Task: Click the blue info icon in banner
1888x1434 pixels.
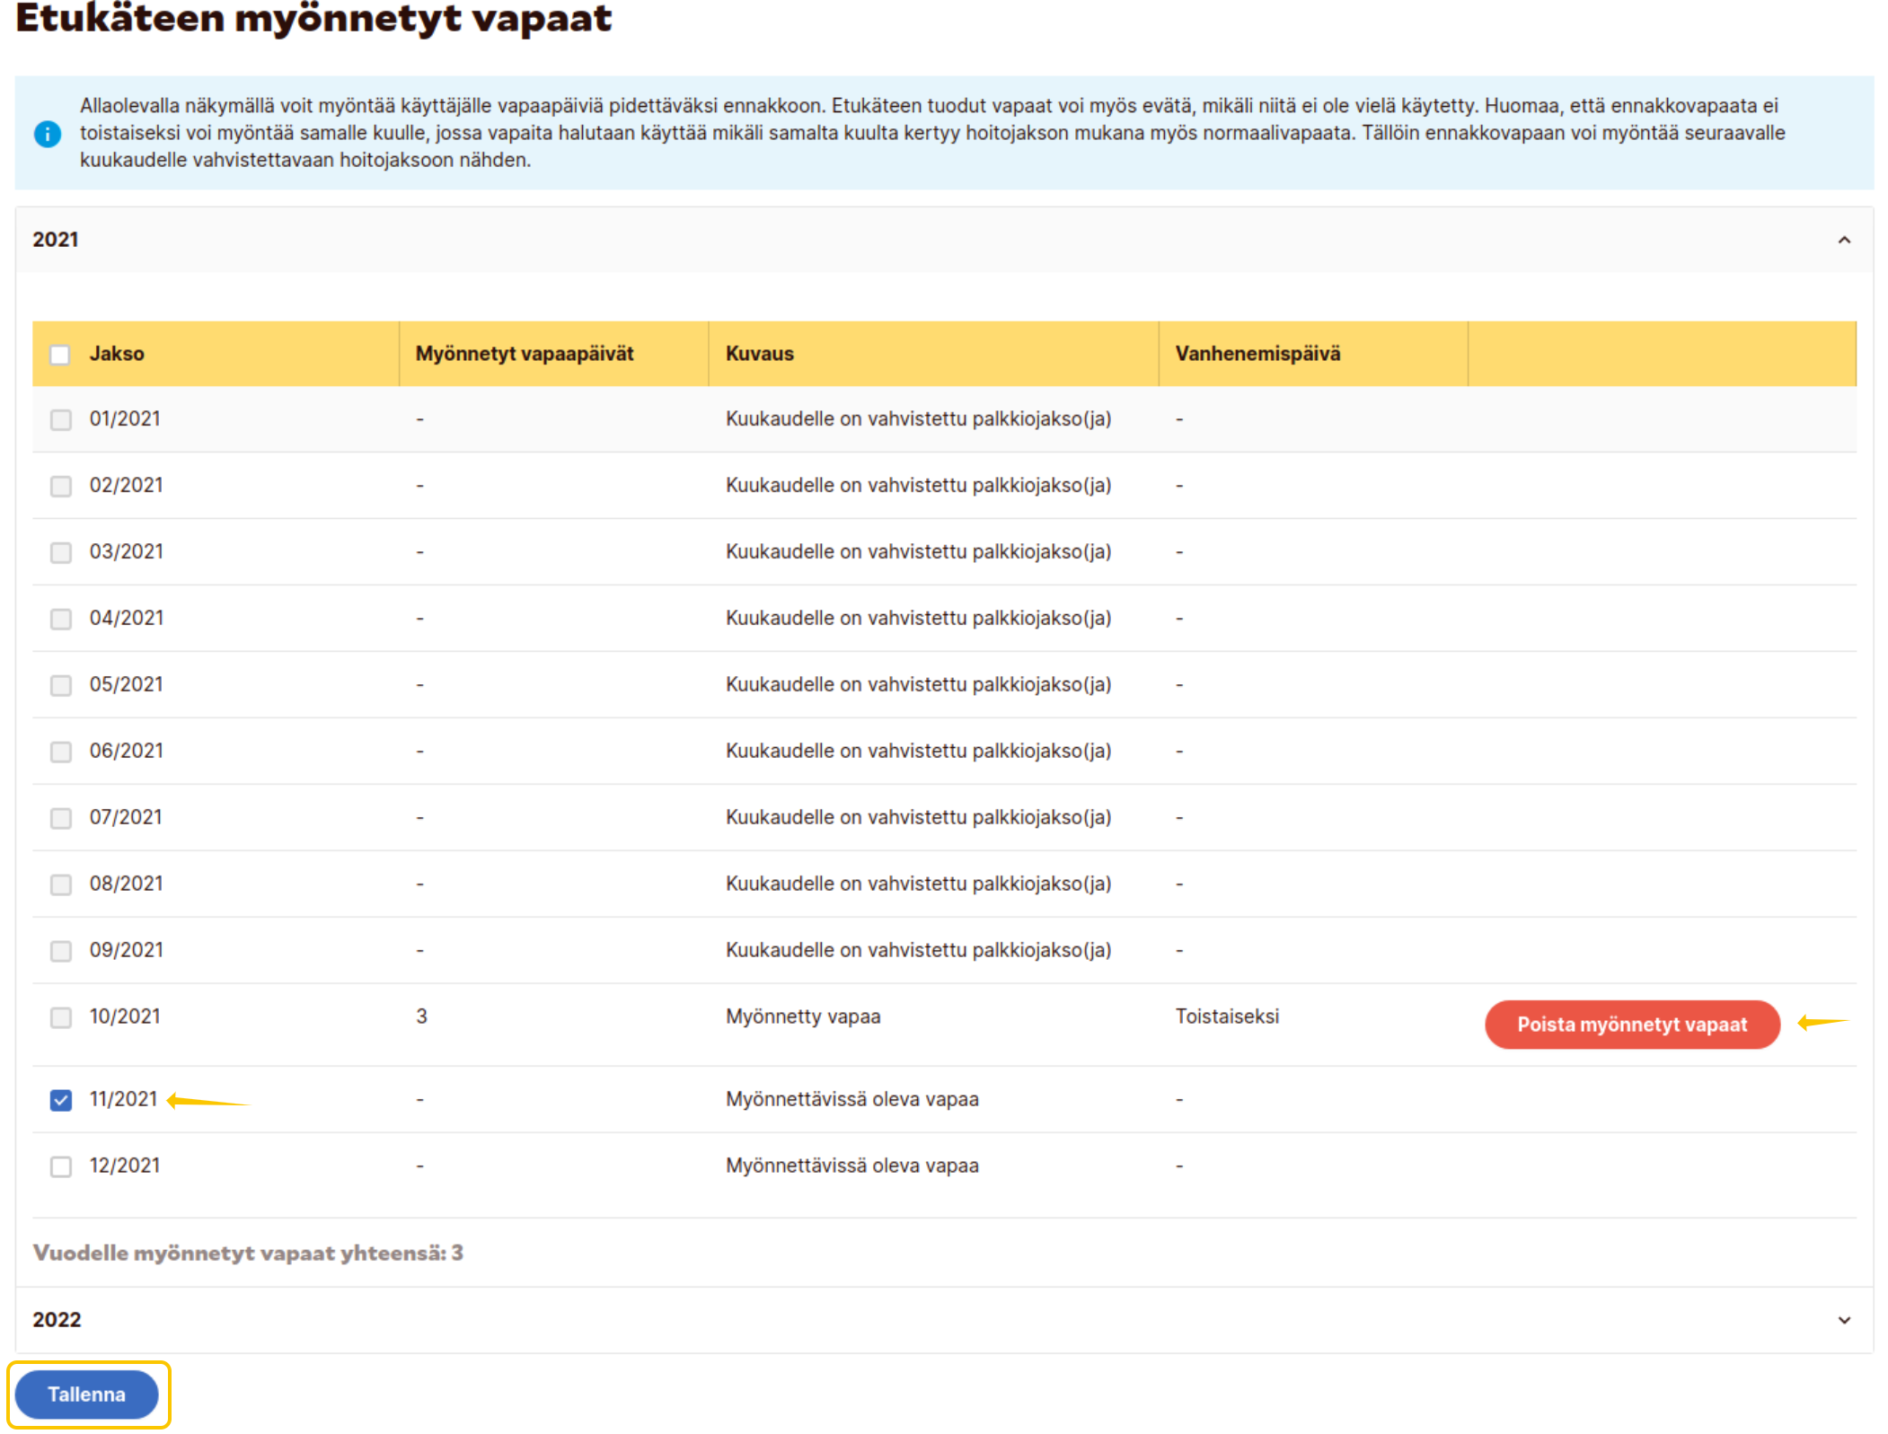Action: [47, 134]
